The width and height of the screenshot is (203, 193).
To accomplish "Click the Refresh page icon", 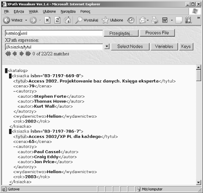I will pos(57,20).
